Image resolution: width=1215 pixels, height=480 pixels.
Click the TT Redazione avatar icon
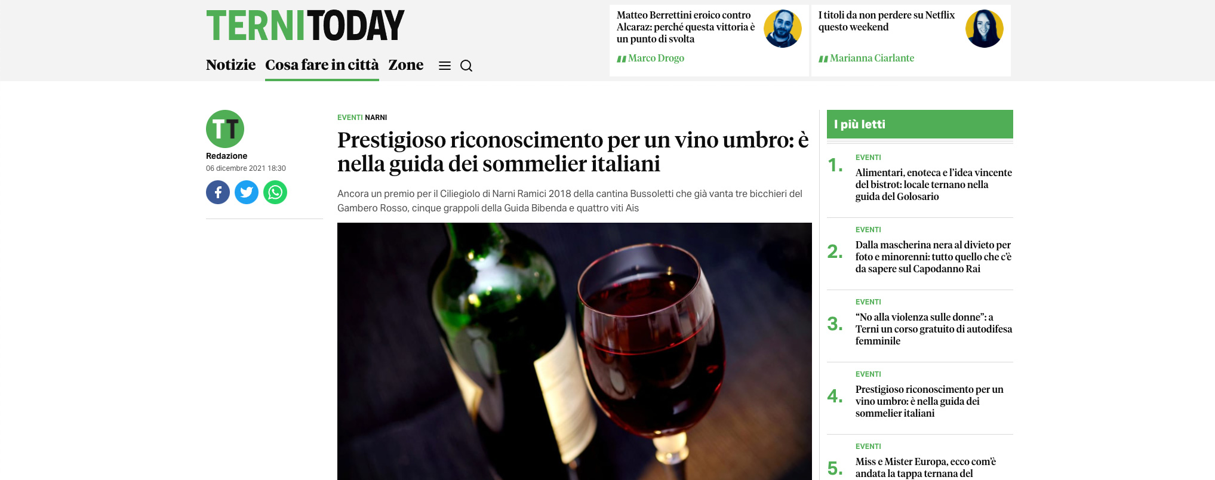tap(225, 129)
